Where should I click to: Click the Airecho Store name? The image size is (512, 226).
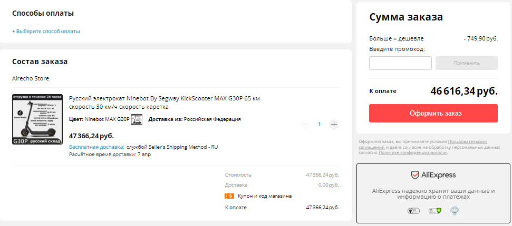[x=31, y=78]
